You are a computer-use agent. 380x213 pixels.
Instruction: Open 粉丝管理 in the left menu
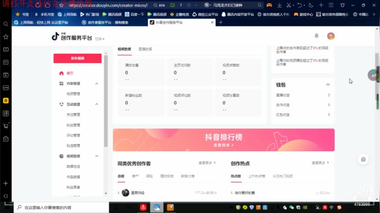point(73,125)
